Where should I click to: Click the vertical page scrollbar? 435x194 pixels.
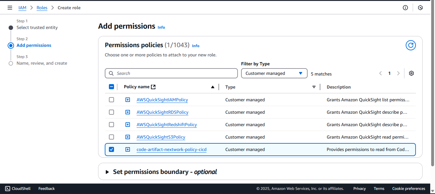[432, 83]
